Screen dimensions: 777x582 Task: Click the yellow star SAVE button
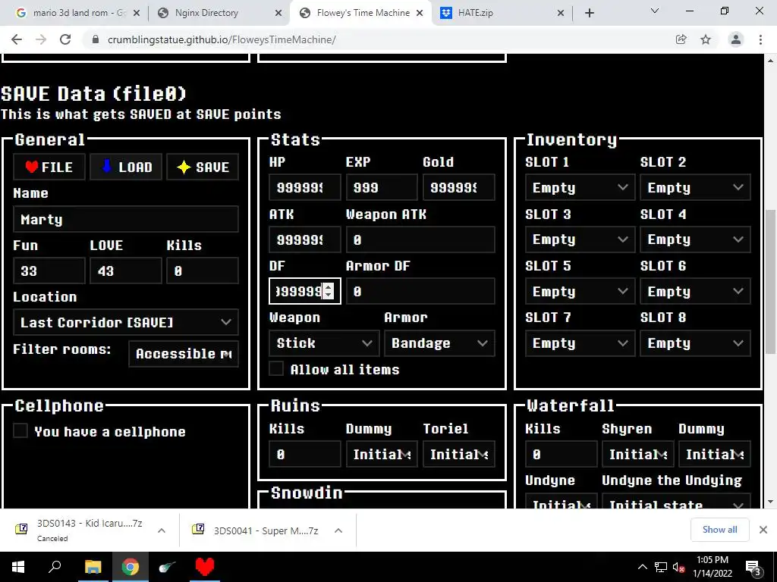tap(203, 167)
